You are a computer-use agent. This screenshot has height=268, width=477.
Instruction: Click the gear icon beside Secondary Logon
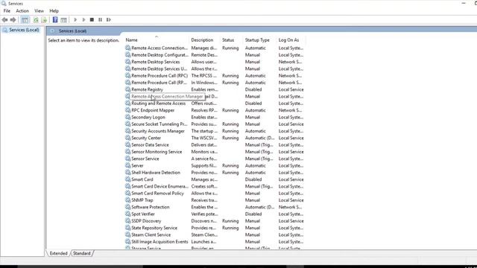pyautogui.click(x=128, y=117)
